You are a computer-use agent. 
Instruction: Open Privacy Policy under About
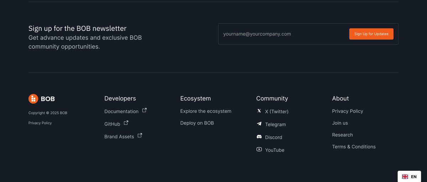347,111
